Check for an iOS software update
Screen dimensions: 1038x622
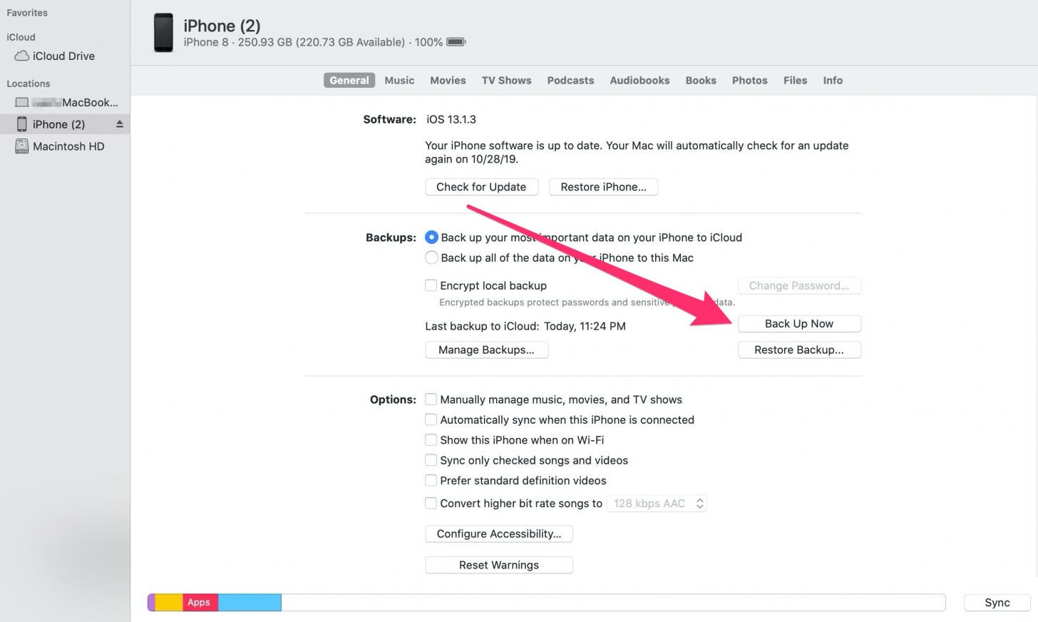481,186
